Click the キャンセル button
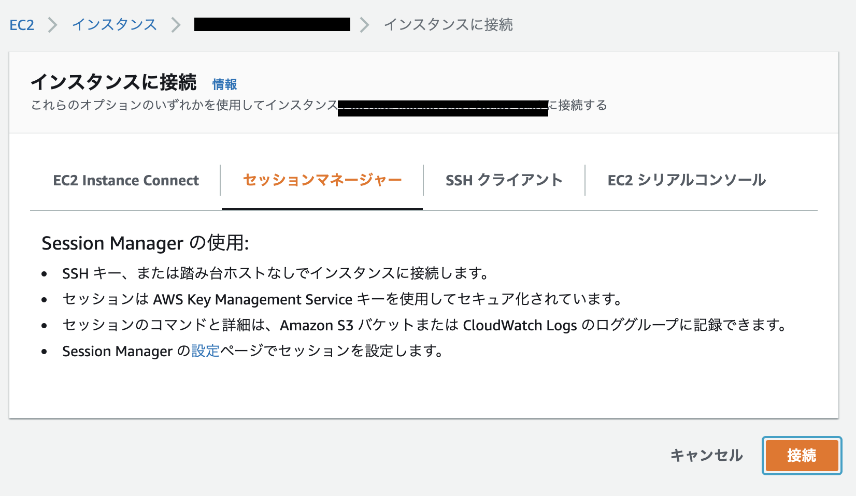Image resolution: width=856 pixels, height=496 pixels. click(x=706, y=456)
